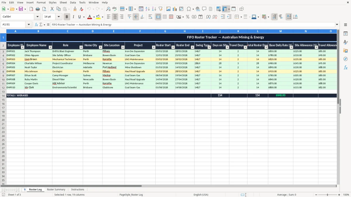Click Merge and Center Cells icon
Viewport: 351px width, 197px height.
(x=158, y=17)
